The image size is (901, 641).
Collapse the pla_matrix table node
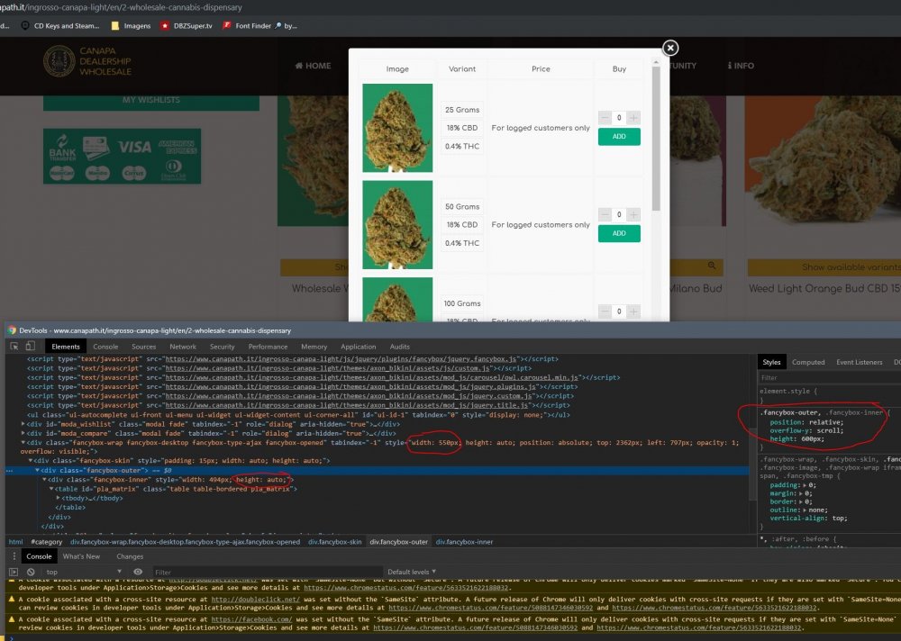tap(51, 489)
